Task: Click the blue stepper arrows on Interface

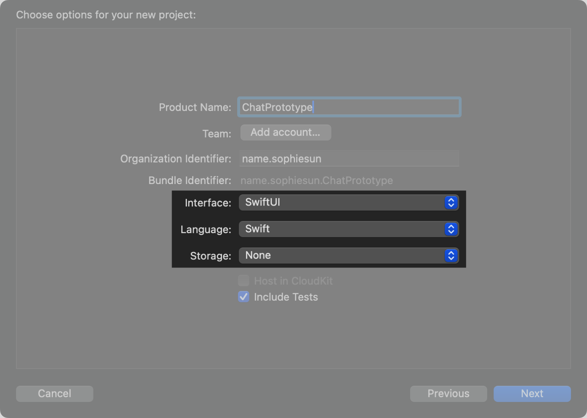Action: 451,202
